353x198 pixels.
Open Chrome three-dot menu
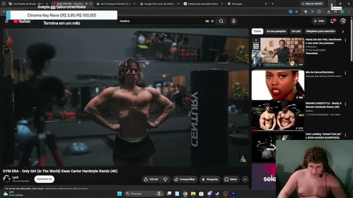[x=349, y=12]
